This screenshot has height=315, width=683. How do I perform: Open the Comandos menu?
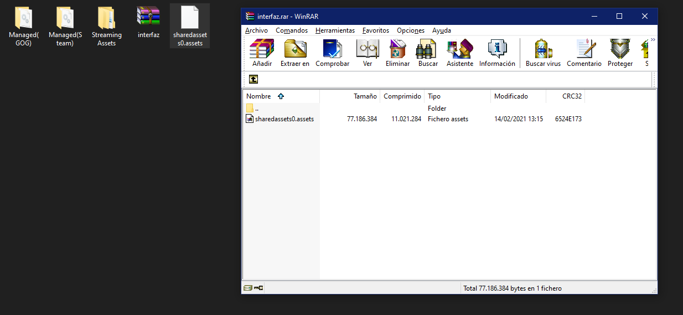pyautogui.click(x=292, y=30)
